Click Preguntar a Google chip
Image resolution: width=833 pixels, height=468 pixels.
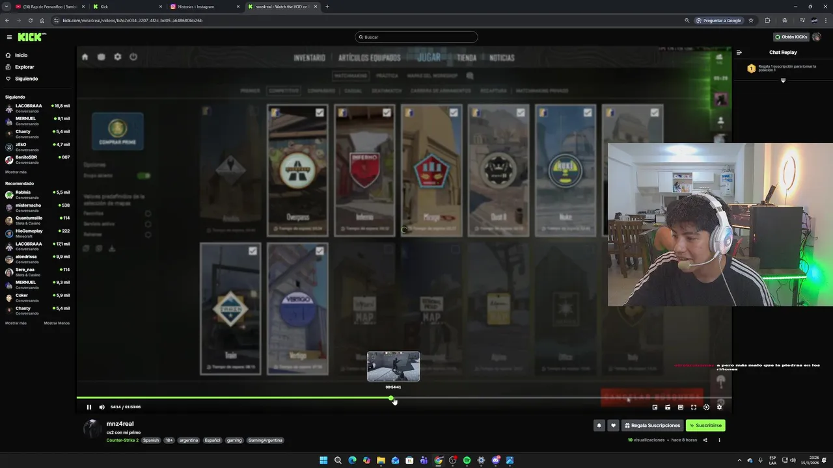tap(718, 20)
